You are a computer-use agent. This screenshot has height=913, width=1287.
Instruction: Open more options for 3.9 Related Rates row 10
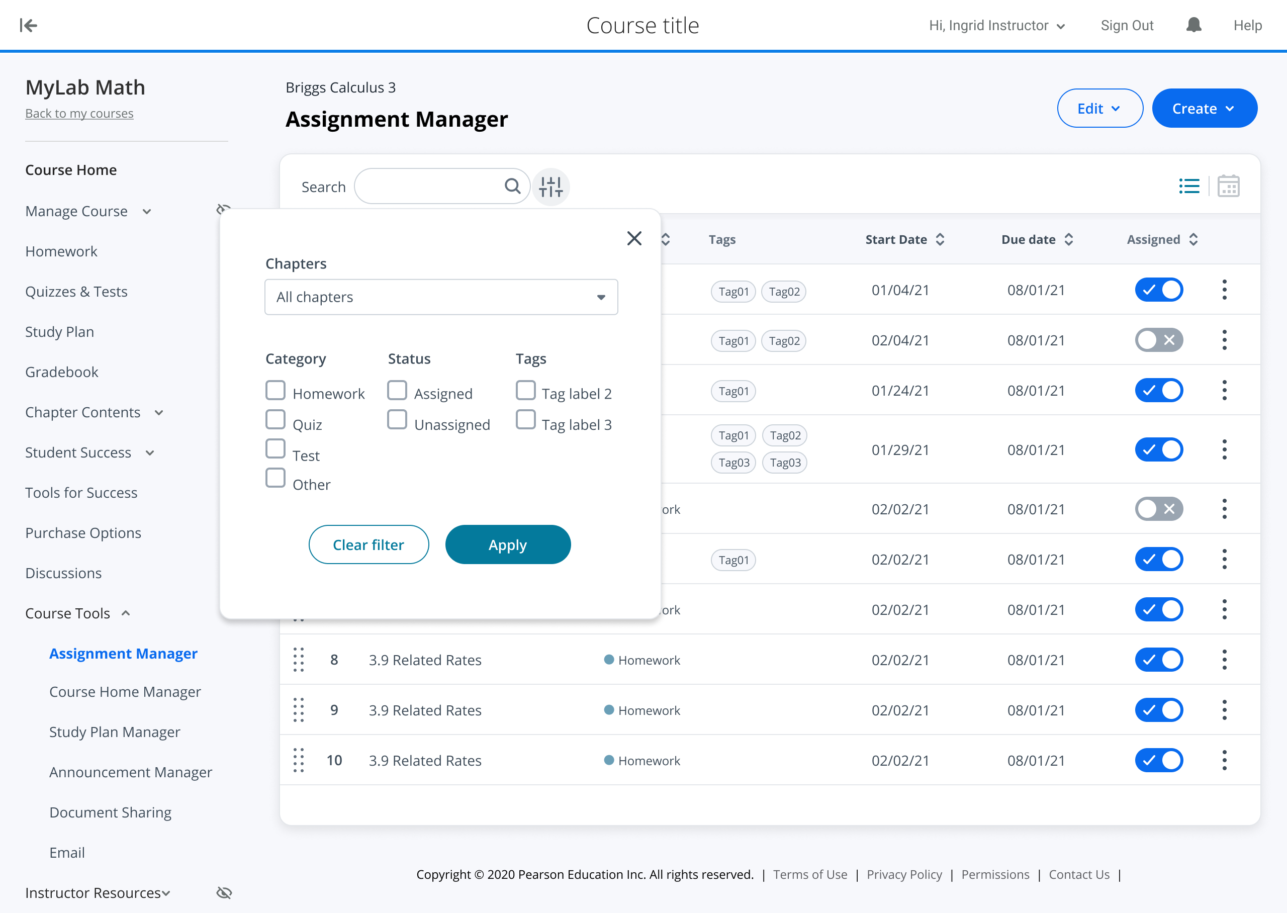pyautogui.click(x=1224, y=760)
